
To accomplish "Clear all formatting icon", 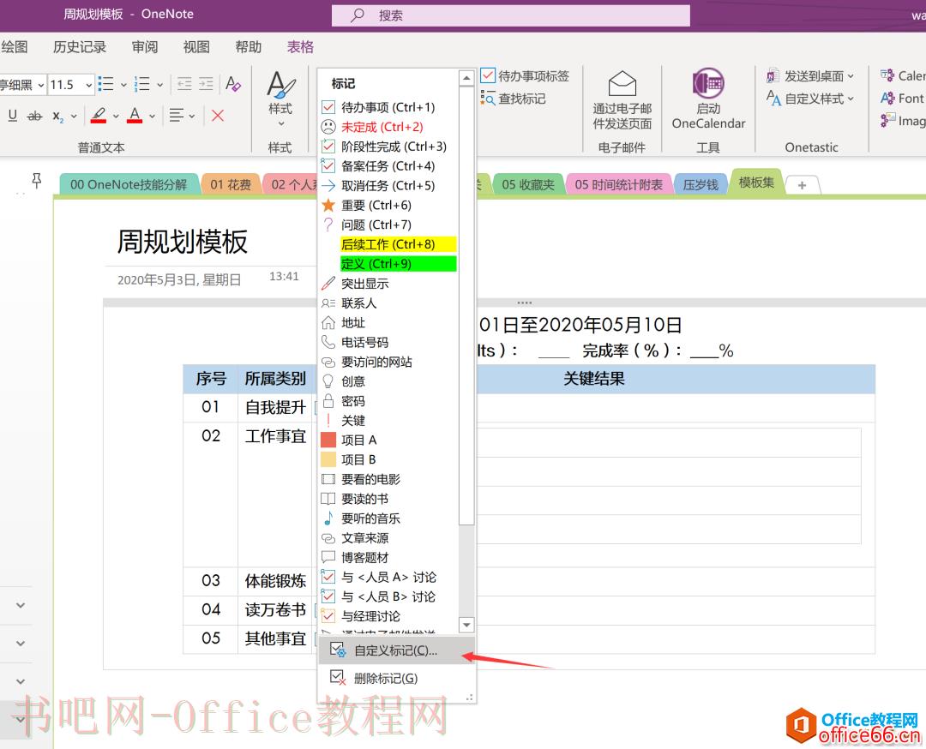I will [233, 84].
